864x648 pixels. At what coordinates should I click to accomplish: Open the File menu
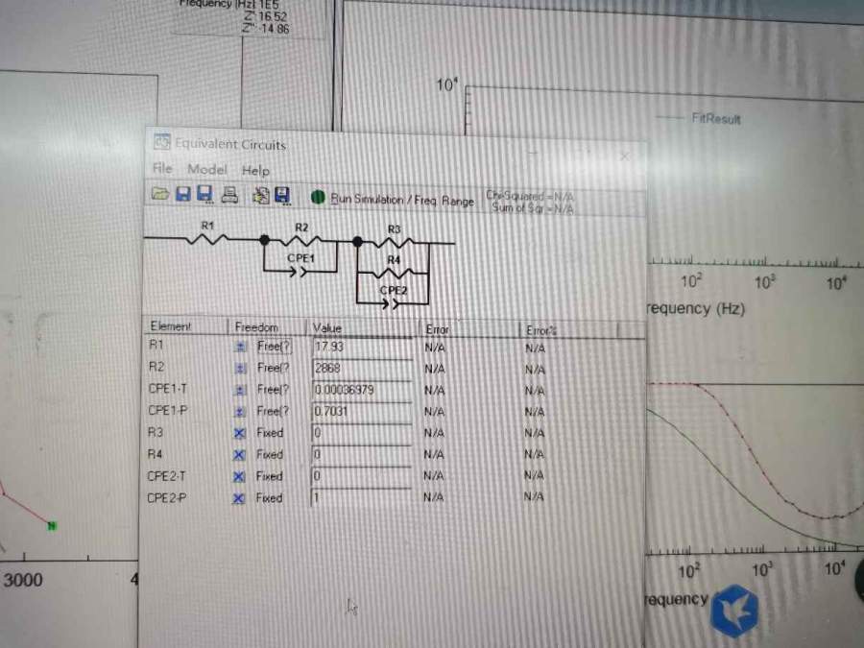pyautogui.click(x=162, y=169)
